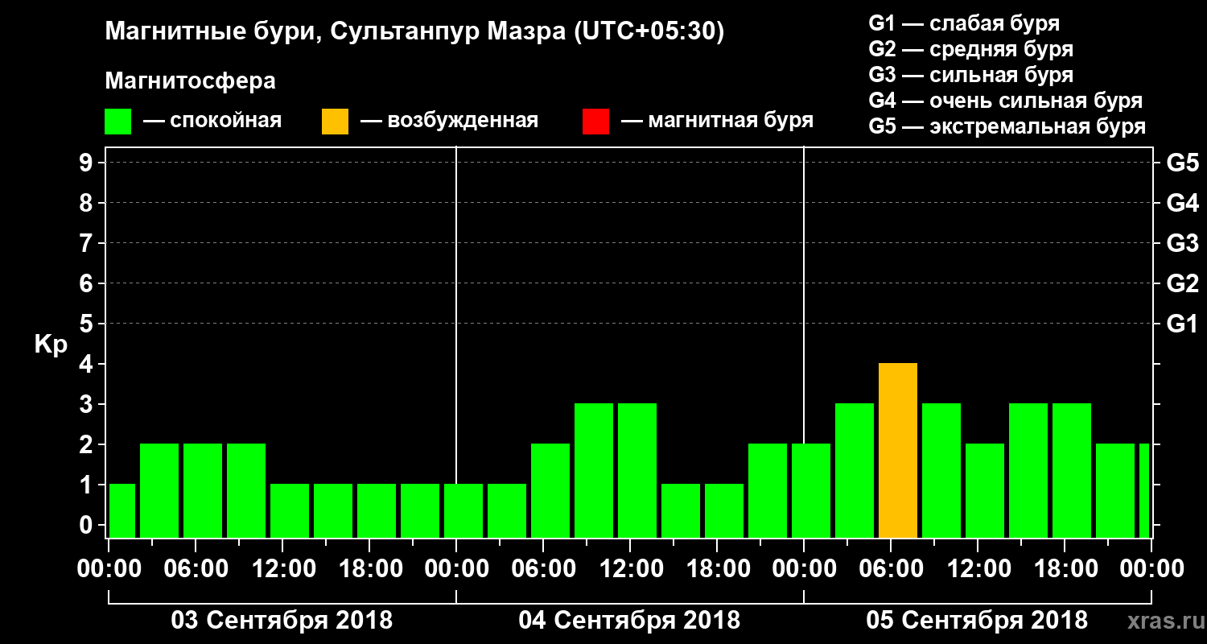Select the green bar over 06:00 on 04 Сентября
The height and width of the screenshot is (644, 1207).
point(550,491)
